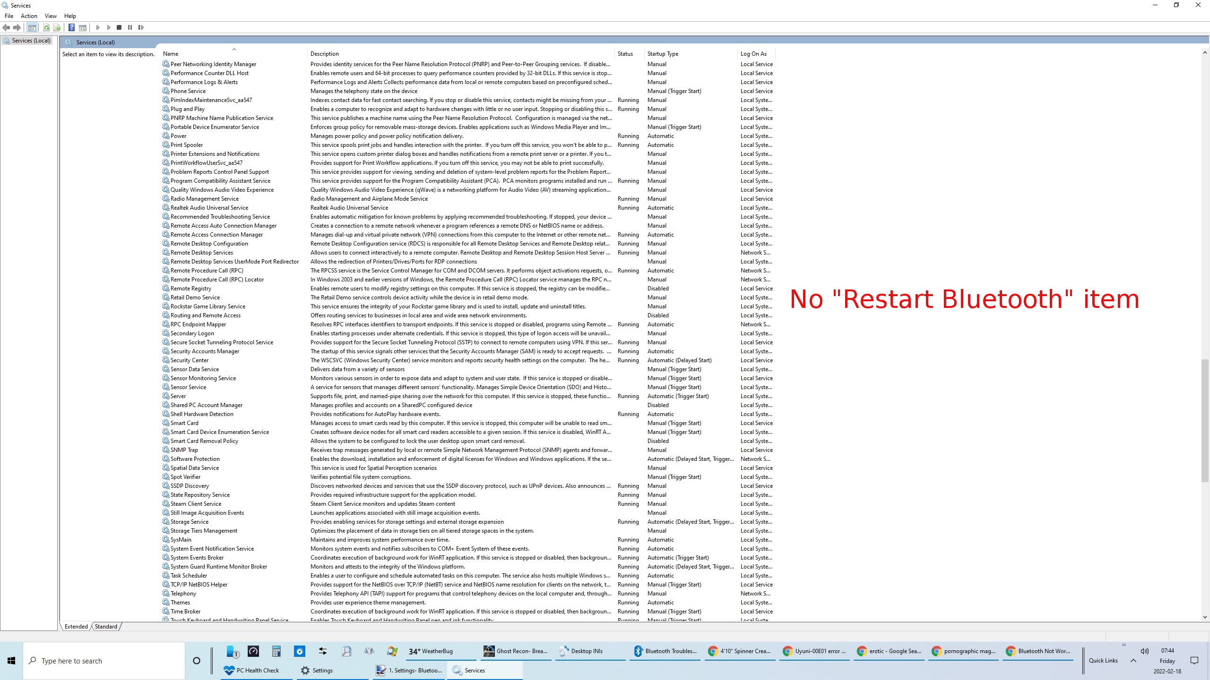Image resolution: width=1210 pixels, height=680 pixels.
Task: Open the Action menu
Action: [29, 16]
